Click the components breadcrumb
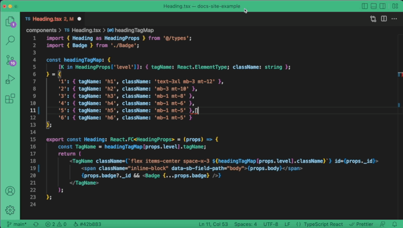Image resolution: width=403 pixels, height=228 pixels. pyautogui.click(x=41, y=30)
